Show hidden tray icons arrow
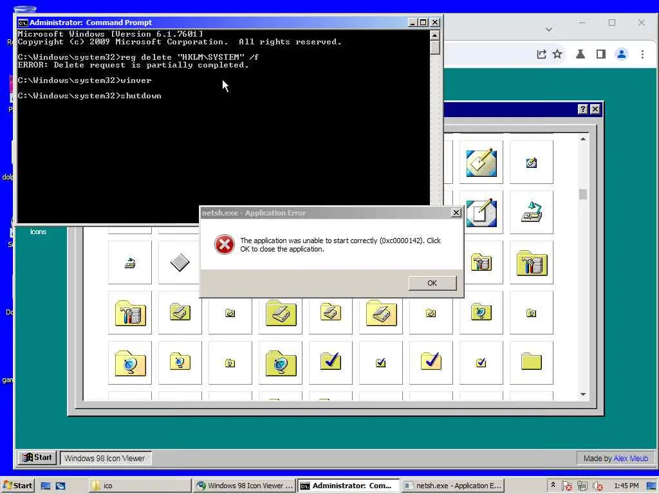Viewport: 659px width, 494px height. pos(553,485)
